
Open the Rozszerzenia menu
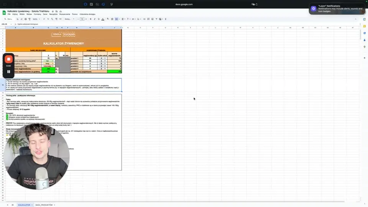click(x=64, y=14)
